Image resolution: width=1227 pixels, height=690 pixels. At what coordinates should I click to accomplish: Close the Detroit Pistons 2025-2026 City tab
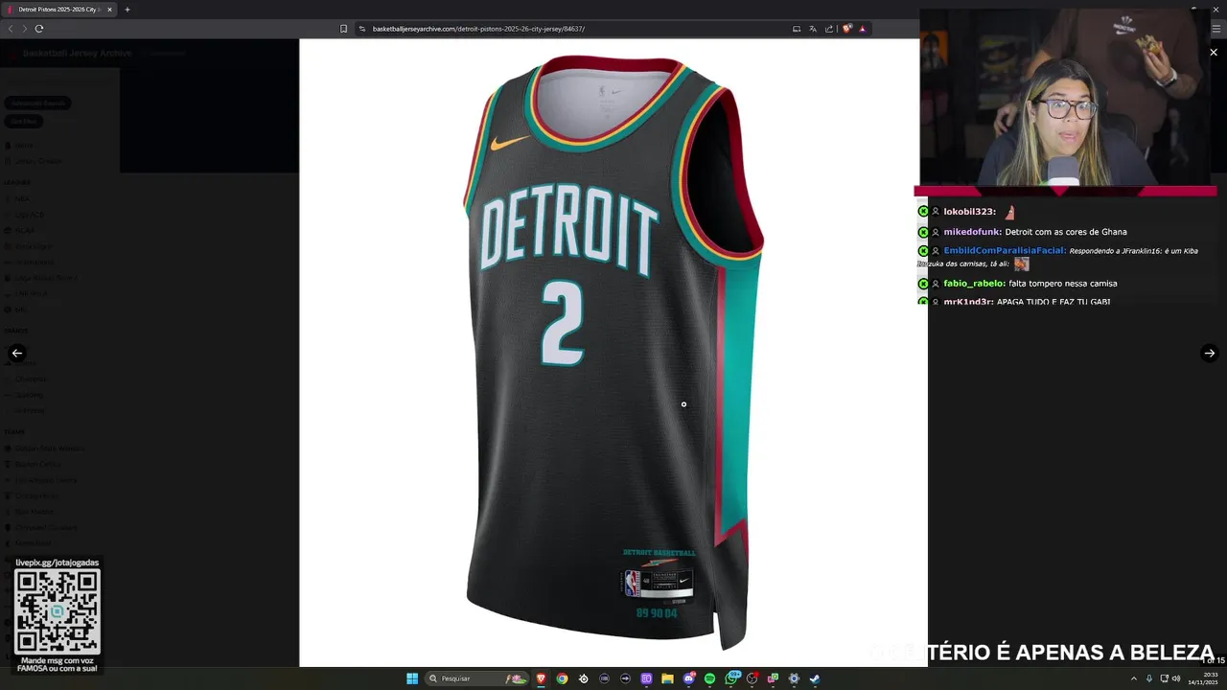pyautogui.click(x=109, y=10)
